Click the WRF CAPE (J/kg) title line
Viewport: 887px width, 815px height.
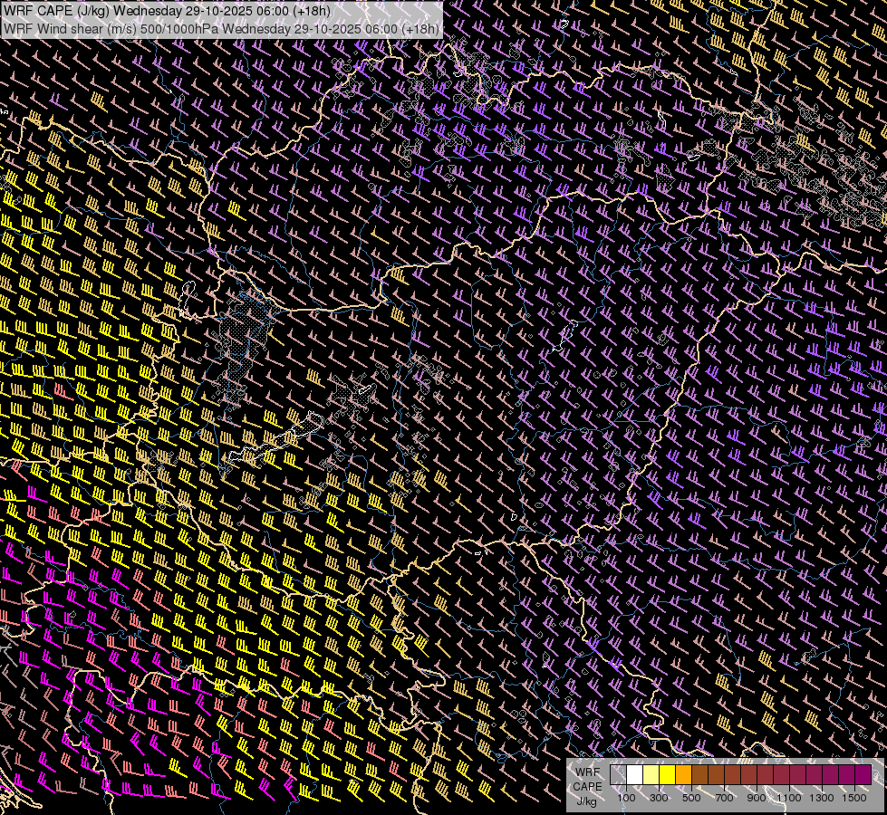click(x=167, y=11)
